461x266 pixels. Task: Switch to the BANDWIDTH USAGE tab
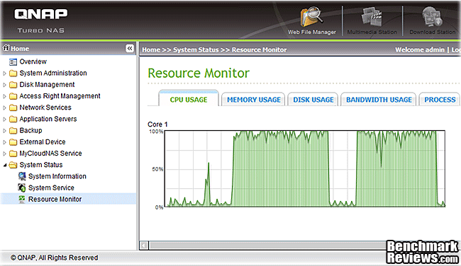pyautogui.click(x=379, y=100)
